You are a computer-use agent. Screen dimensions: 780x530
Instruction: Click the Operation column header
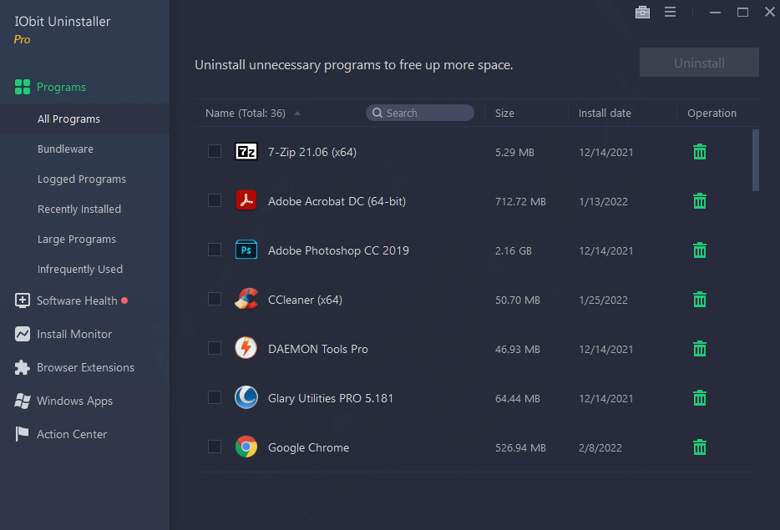[712, 114]
